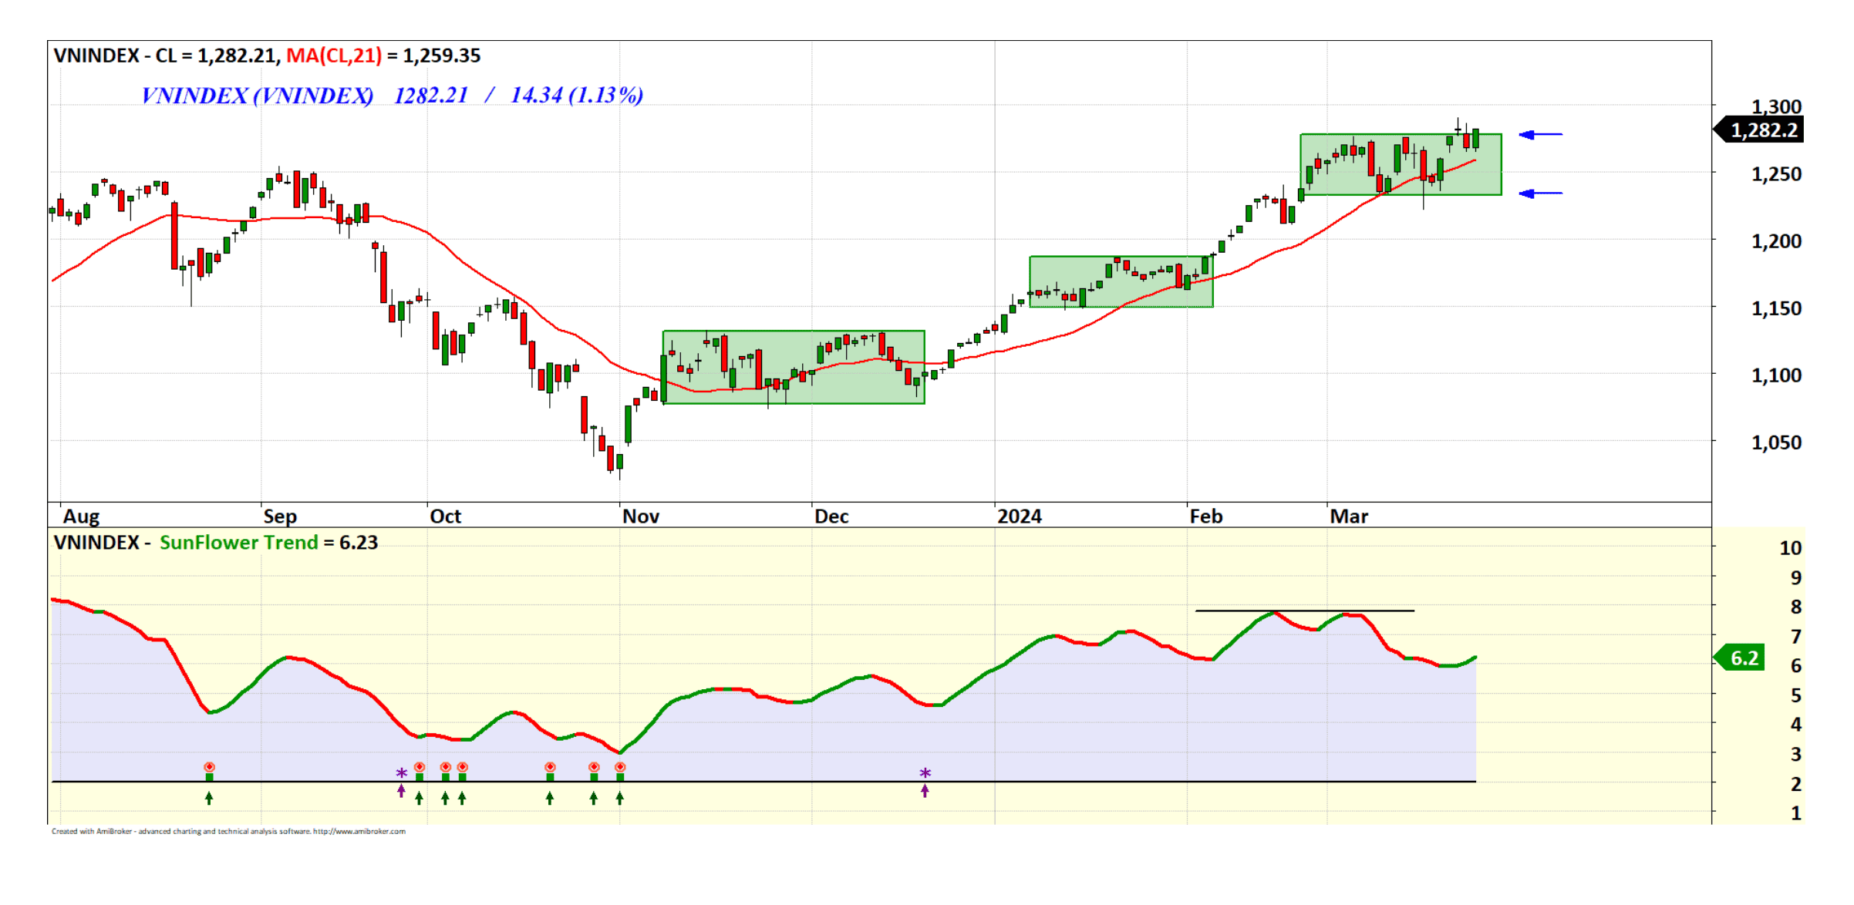Click the indicator value '= 6.23'

351,543
